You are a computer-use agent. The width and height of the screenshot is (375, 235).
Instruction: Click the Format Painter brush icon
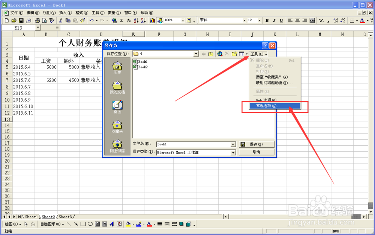pyautogui.click(x=82, y=21)
